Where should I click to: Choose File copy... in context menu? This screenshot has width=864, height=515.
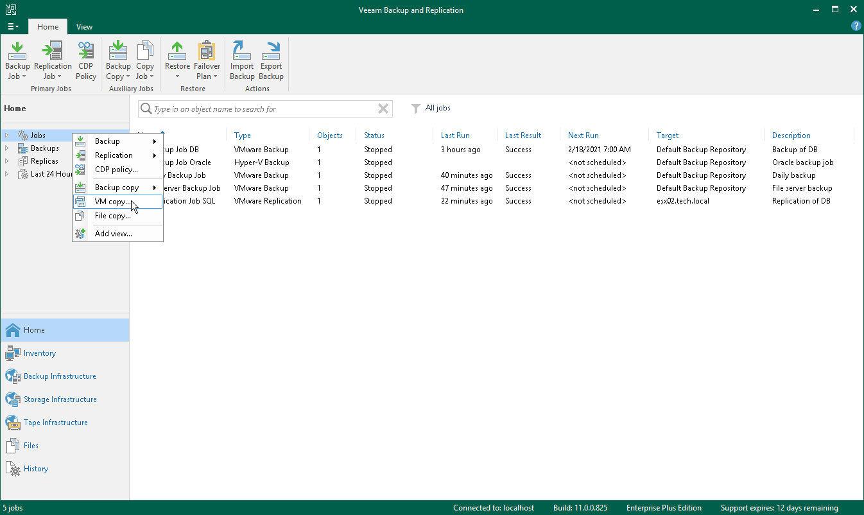[112, 216]
